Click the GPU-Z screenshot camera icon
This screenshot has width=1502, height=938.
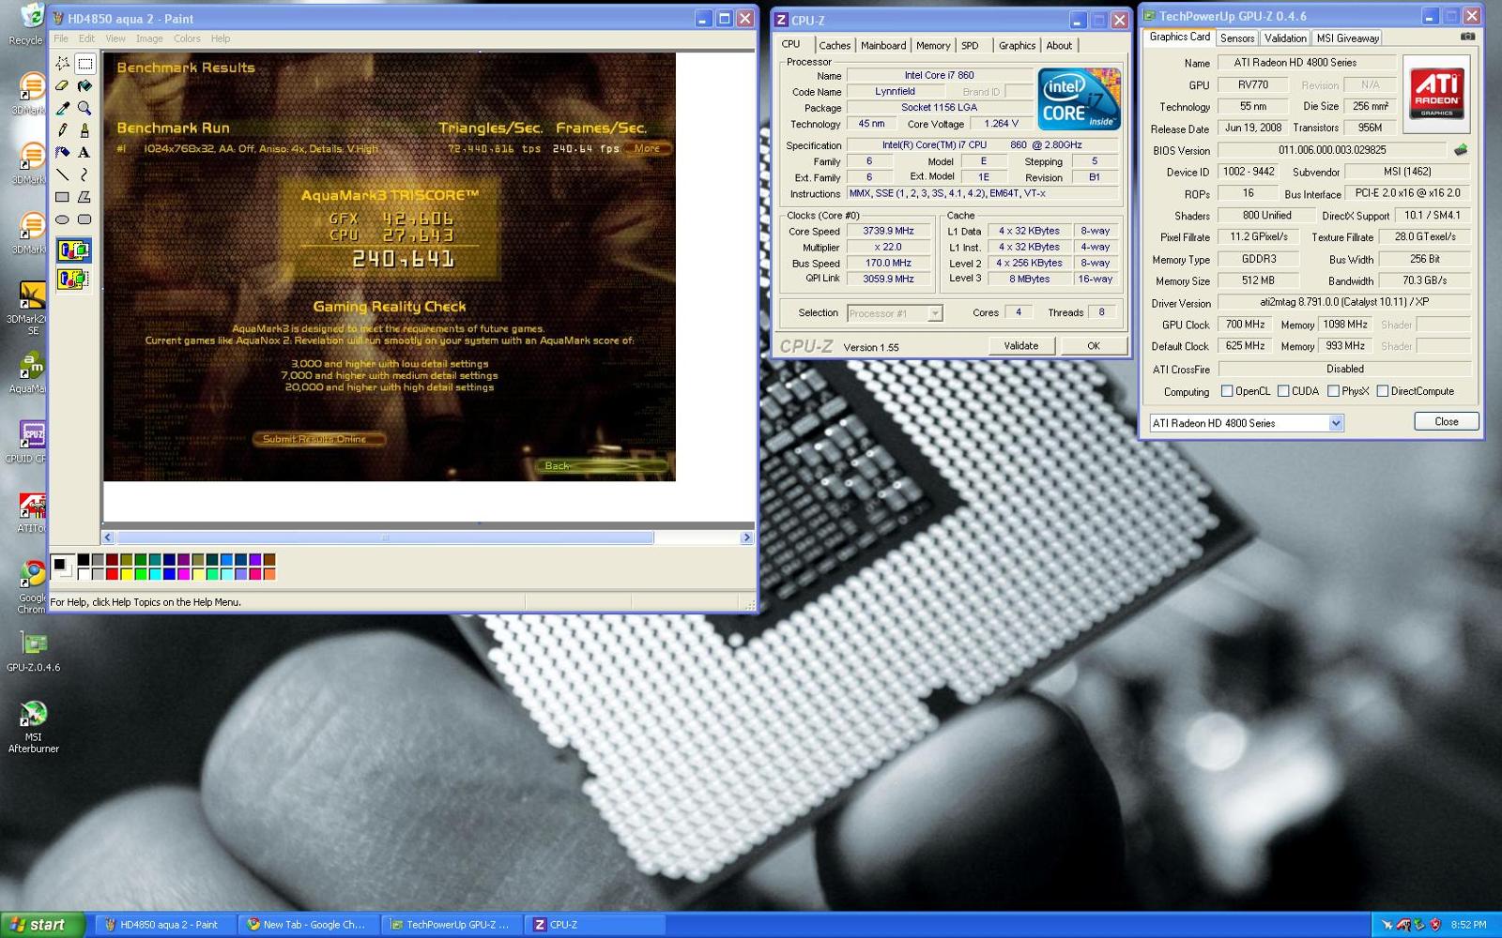tap(1467, 38)
